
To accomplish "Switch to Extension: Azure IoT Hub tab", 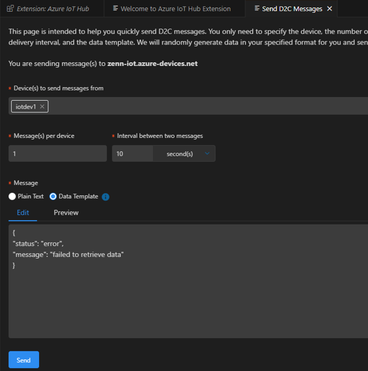I will point(52,9).
